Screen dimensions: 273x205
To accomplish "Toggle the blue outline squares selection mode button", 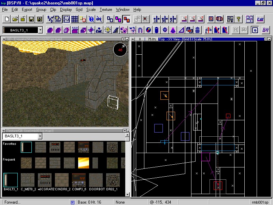I will pyautogui.click(x=110, y=19).
